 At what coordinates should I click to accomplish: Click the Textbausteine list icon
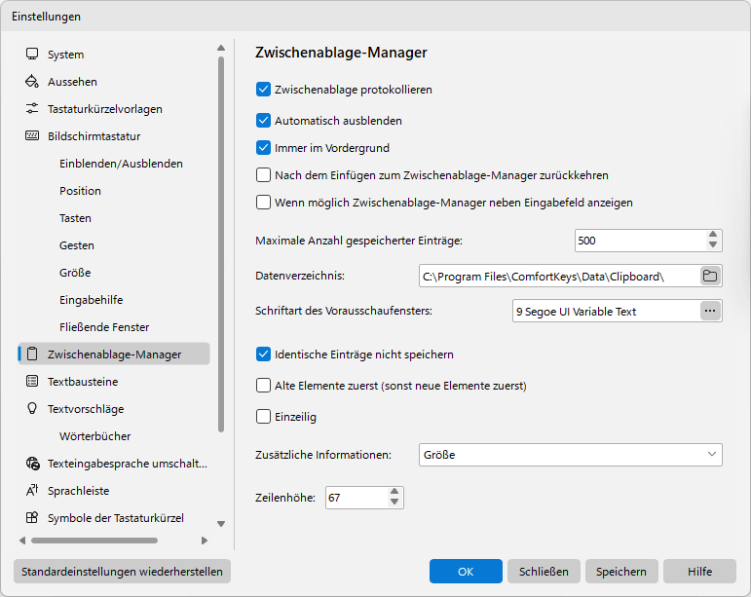tap(32, 382)
